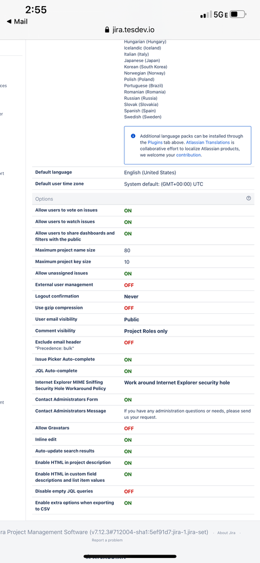Image resolution: width=260 pixels, height=563 pixels.
Task: Select Russian (Russia) in language list
Action: (x=141, y=98)
